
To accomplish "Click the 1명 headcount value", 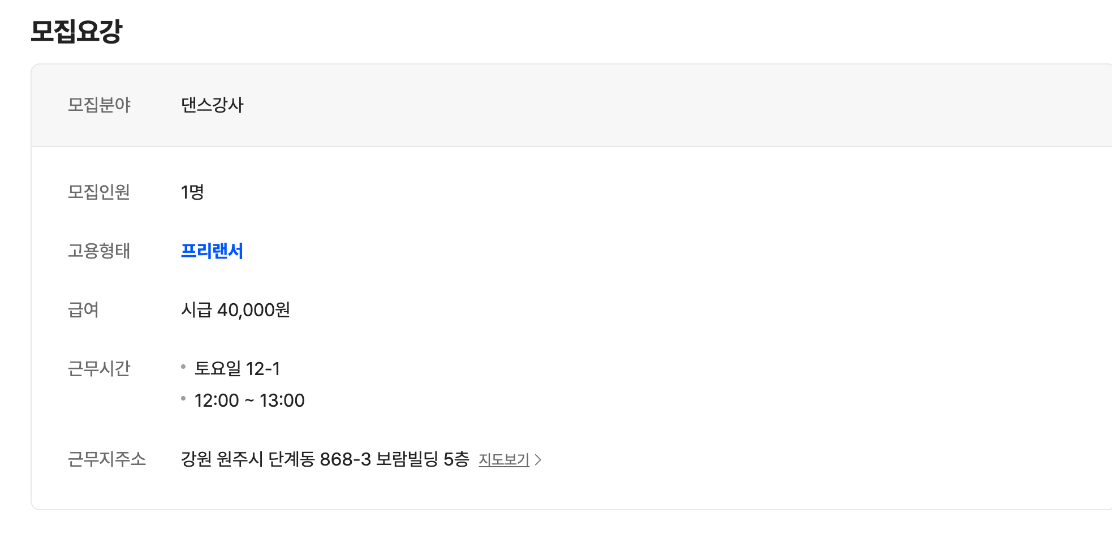I will tap(192, 192).
